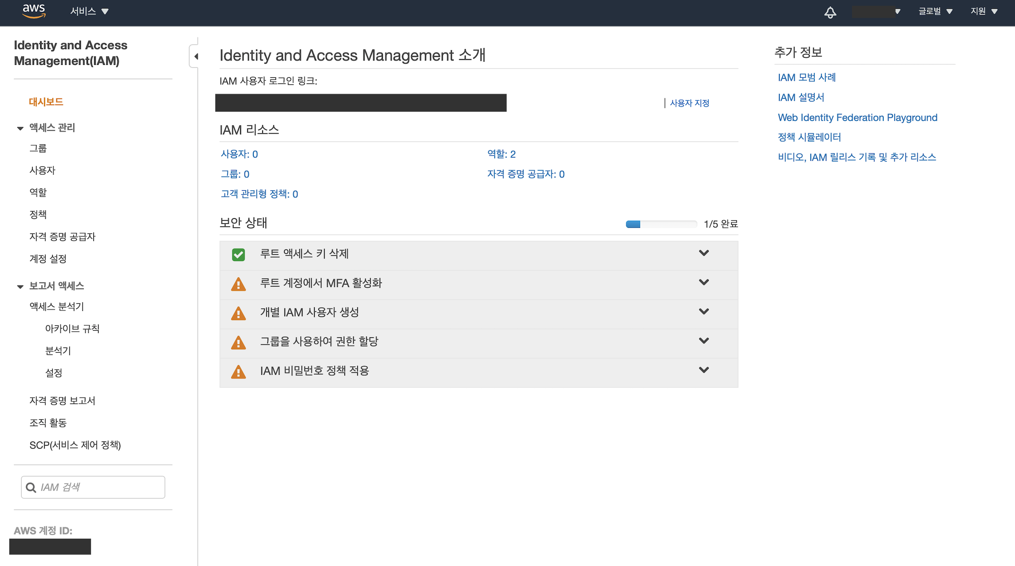
Task: Open Web Identity Federation Playground link
Action: pos(858,117)
